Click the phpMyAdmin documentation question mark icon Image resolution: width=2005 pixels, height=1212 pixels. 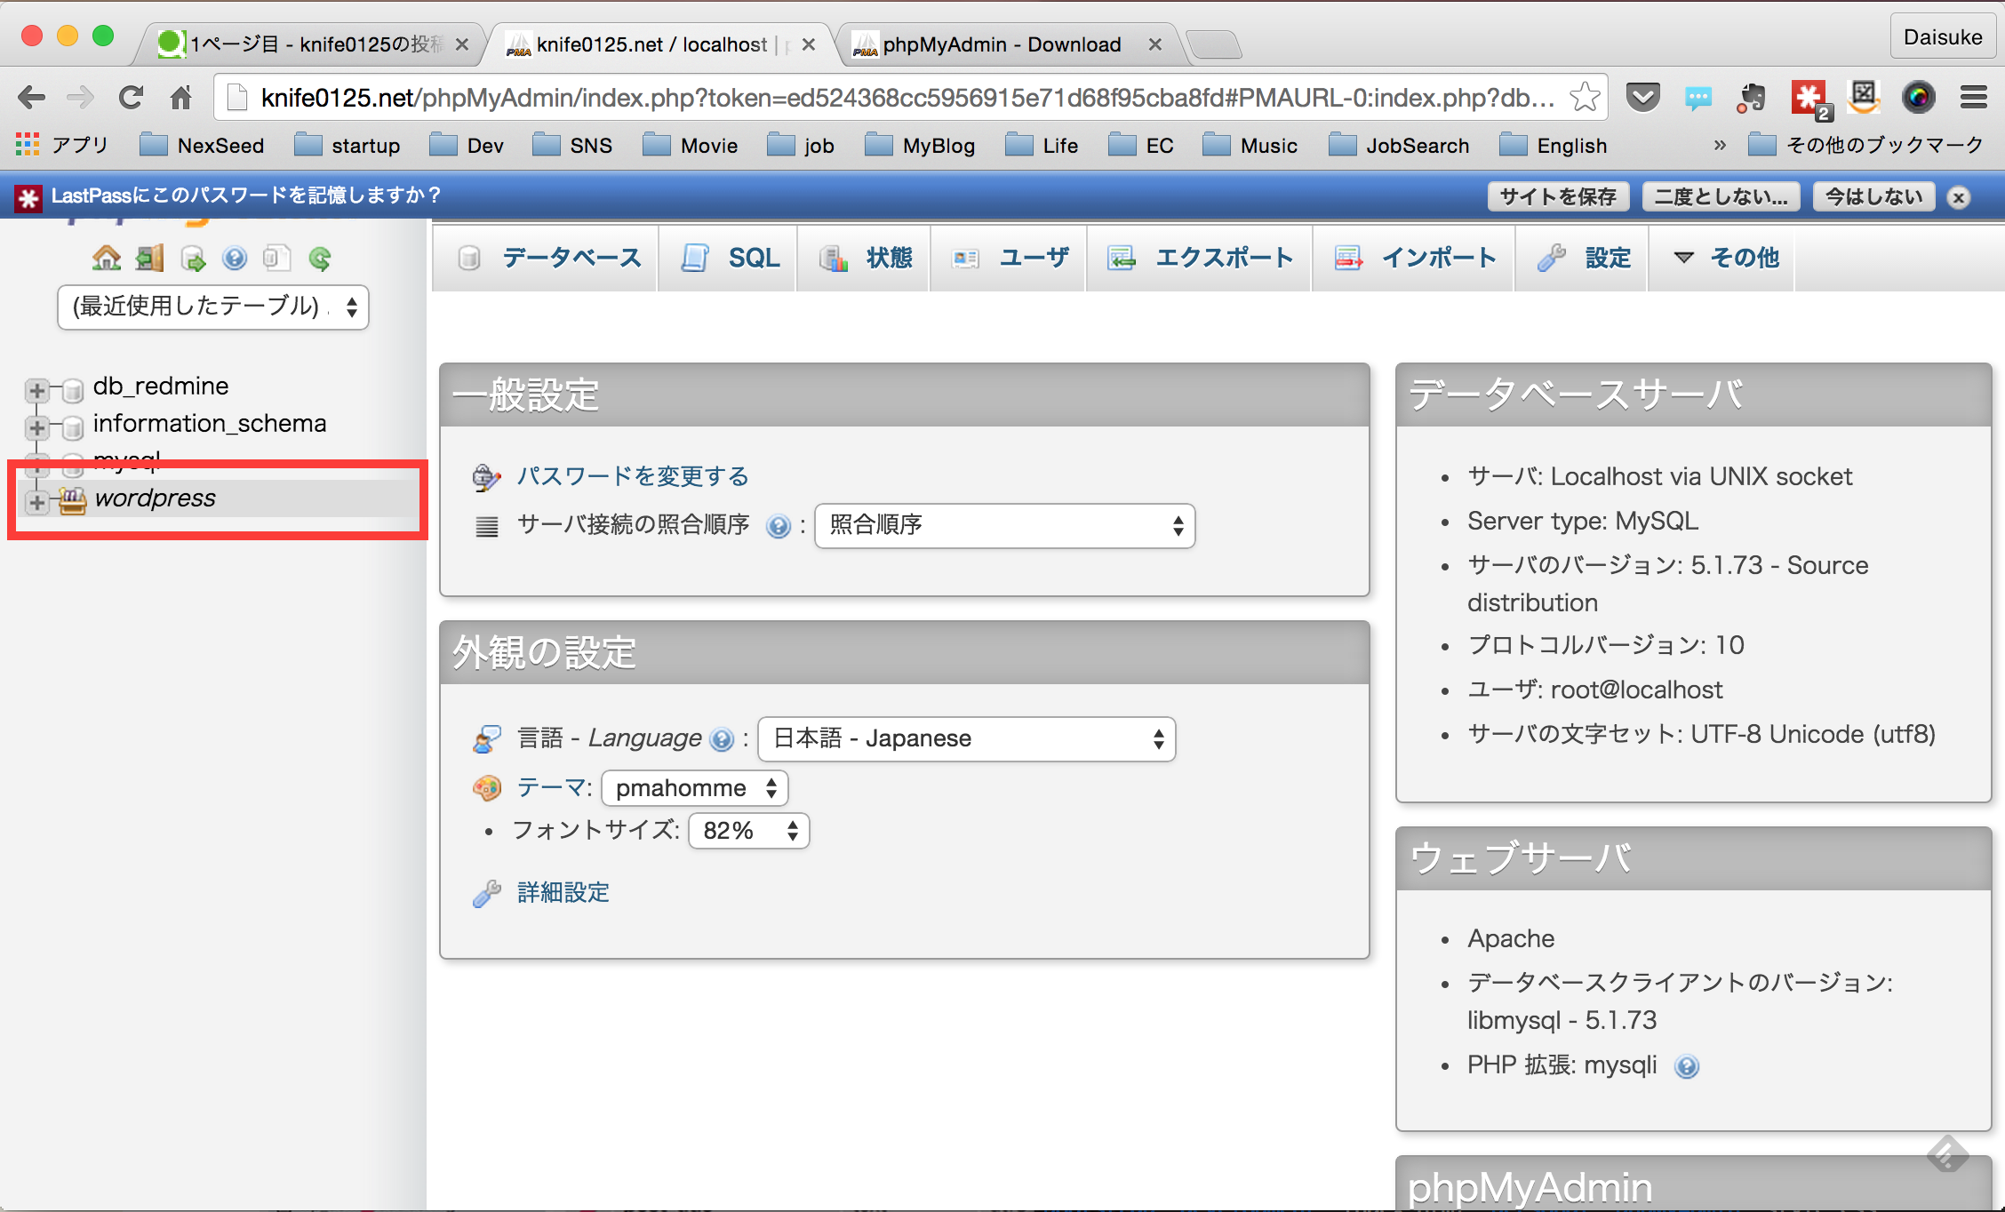234,258
